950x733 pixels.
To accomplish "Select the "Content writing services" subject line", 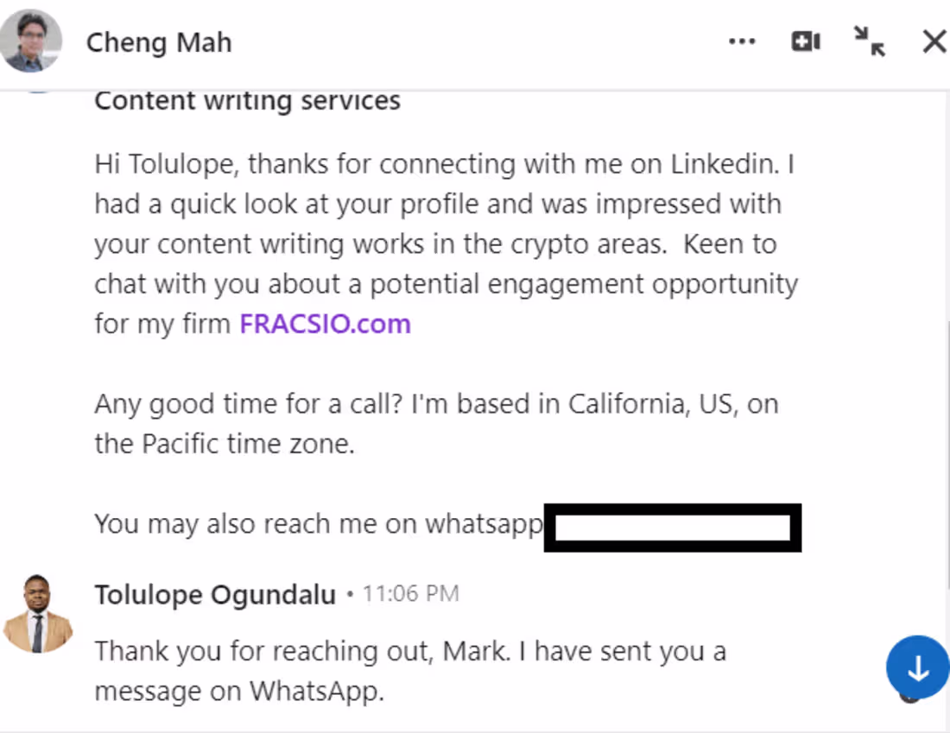I will 247,101.
